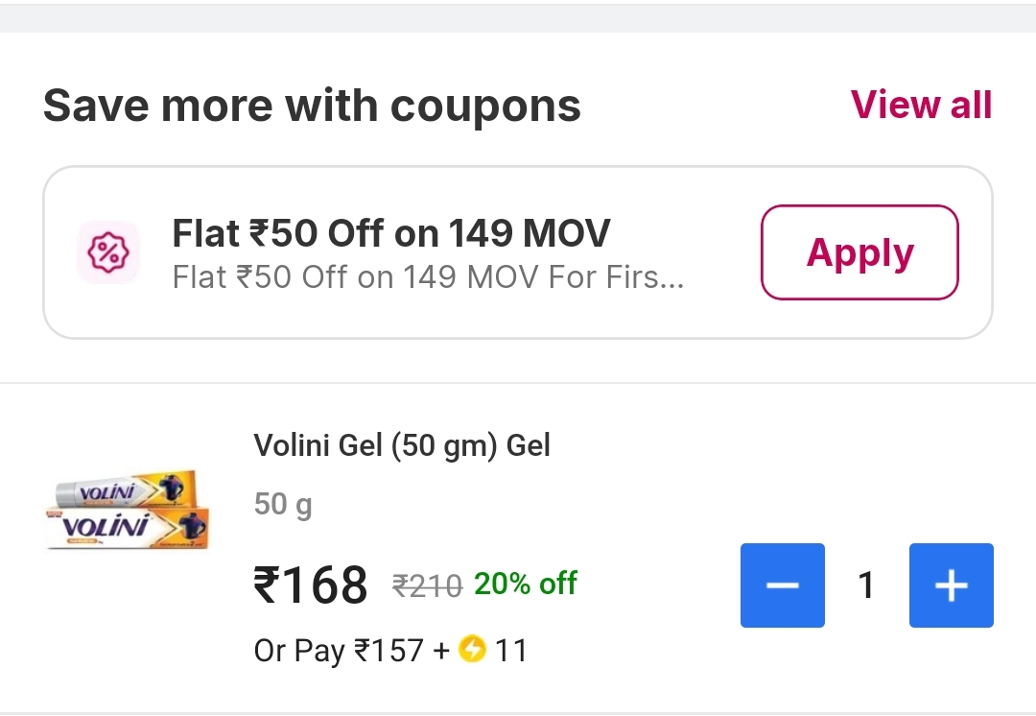Click Flat ₹50 Off on 149 MOV title

tap(390, 232)
